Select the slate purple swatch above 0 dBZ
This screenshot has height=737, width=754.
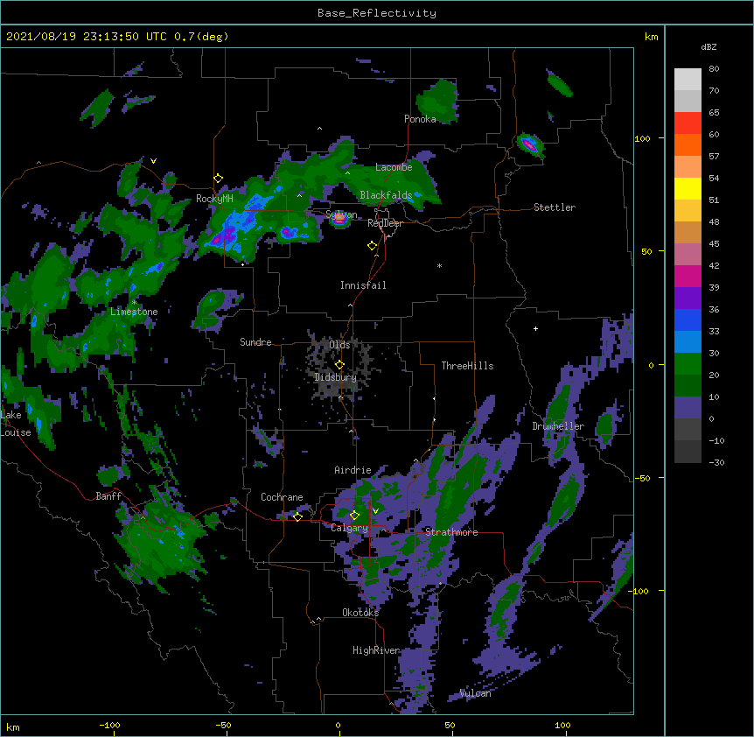[x=688, y=408]
